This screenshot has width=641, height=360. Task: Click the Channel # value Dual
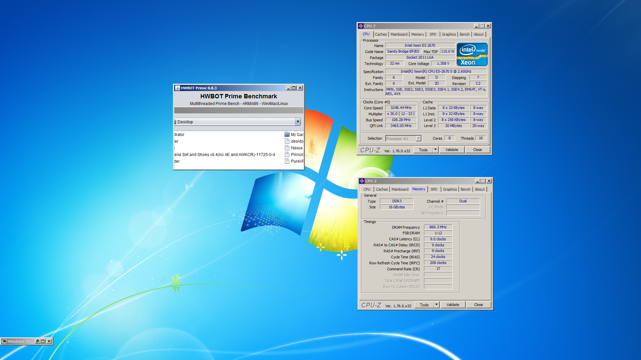463,201
